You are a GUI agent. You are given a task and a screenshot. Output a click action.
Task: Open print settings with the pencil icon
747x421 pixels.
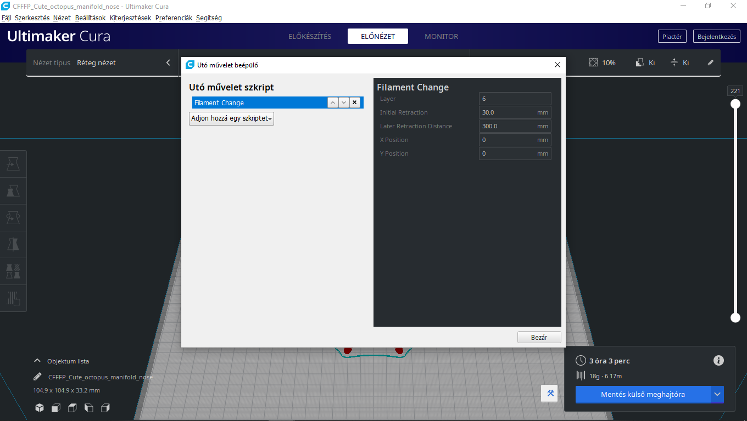click(x=710, y=62)
